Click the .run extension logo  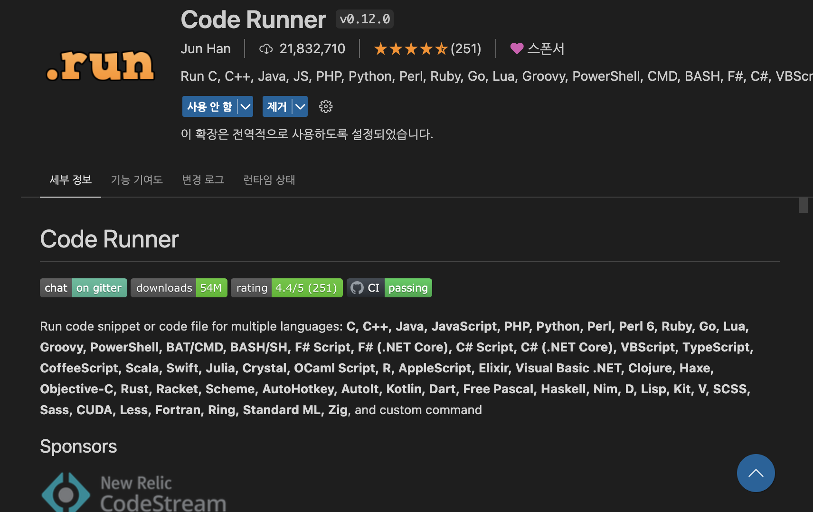(x=100, y=66)
